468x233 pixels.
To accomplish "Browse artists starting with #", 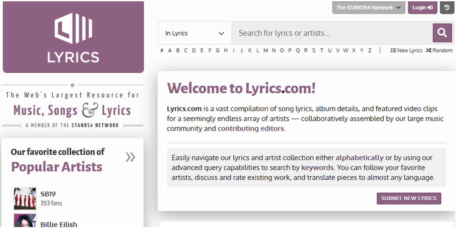I will [162, 50].
